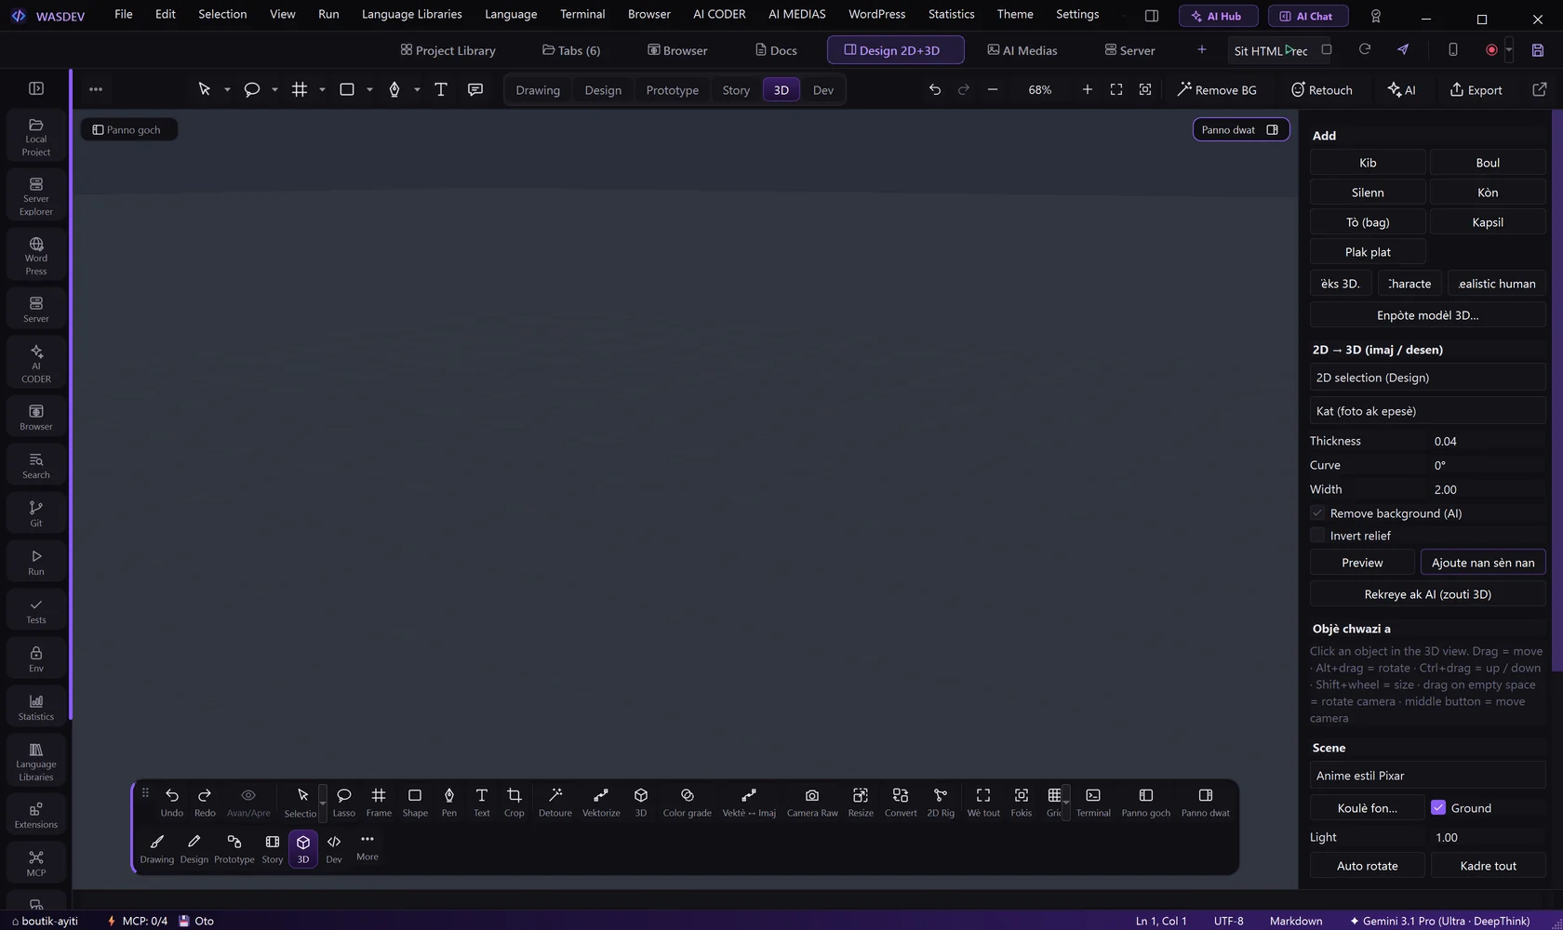The height and width of the screenshot is (930, 1563).
Task: Click the Ajoute nan sèn nan button
Action: tap(1483, 563)
